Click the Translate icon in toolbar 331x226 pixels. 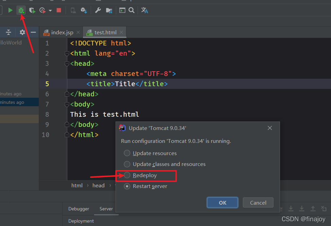145,10
